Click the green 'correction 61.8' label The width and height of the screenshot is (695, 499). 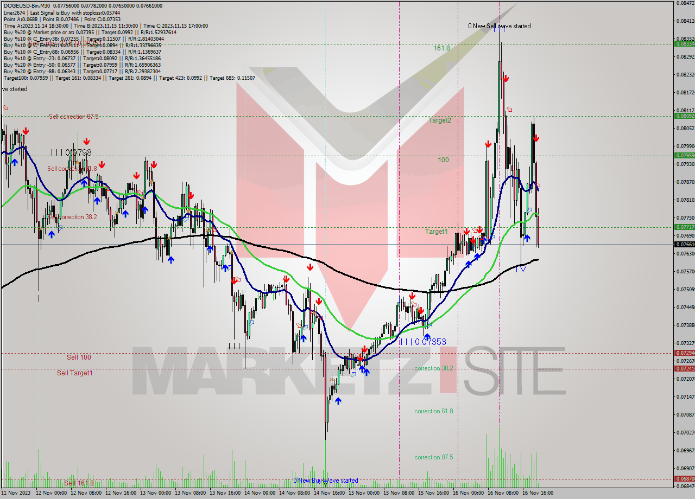click(x=434, y=411)
